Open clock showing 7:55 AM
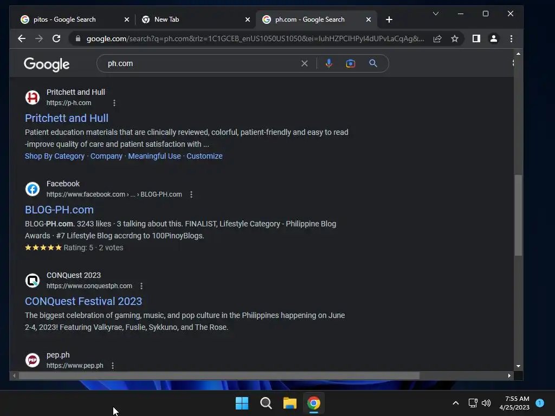This screenshot has width=555, height=416. click(514, 403)
